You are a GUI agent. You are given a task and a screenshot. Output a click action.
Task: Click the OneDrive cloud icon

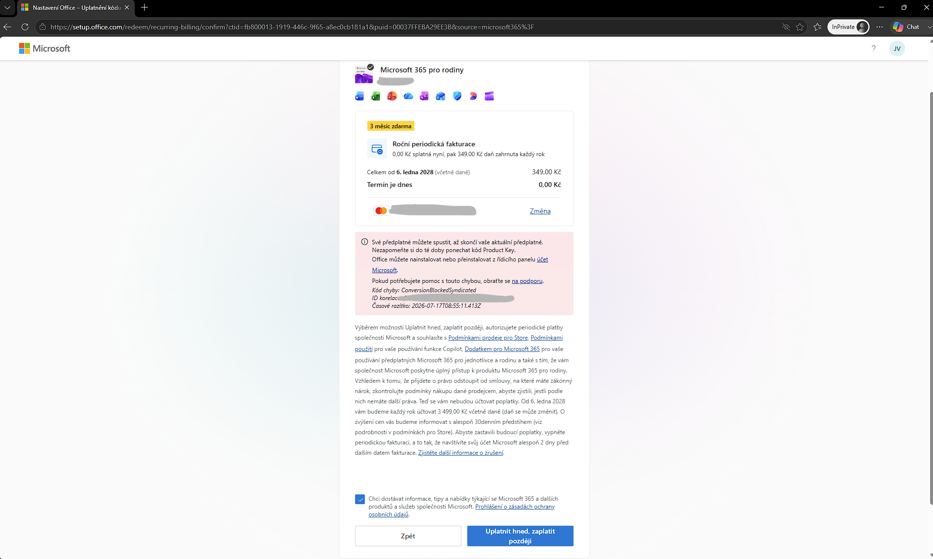(x=408, y=96)
